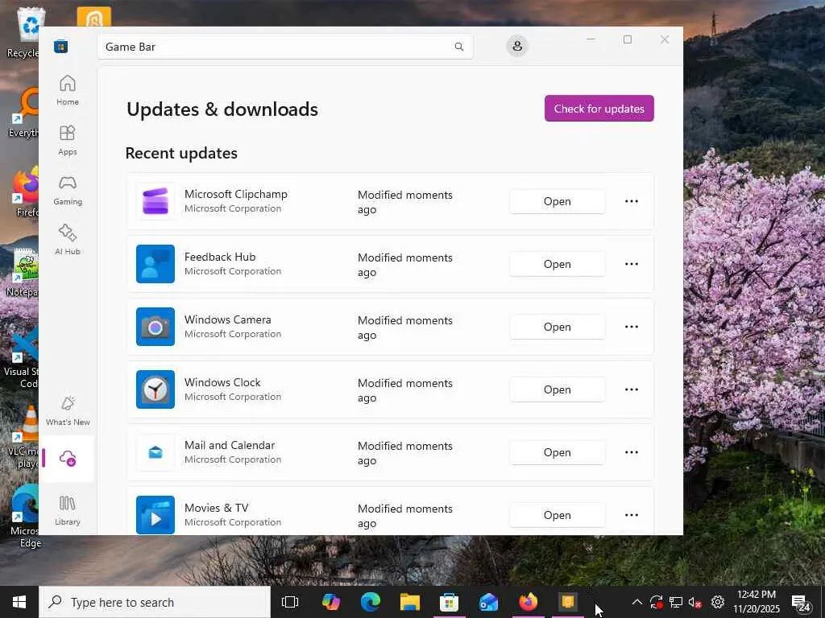The image size is (825, 618).
Task: Open the user profile account icon
Action: [x=517, y=46]
